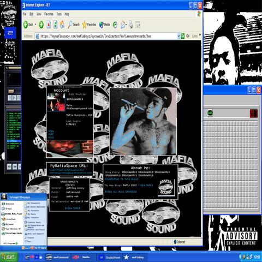
Task: Click Log Off button in Start menu
Action: tap(26, 248)
